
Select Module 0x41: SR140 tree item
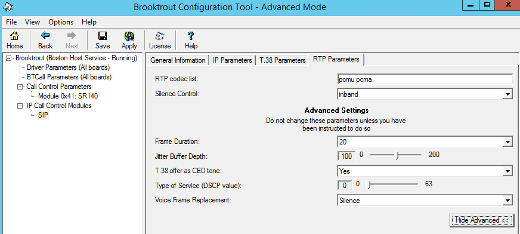pos(68,96)
